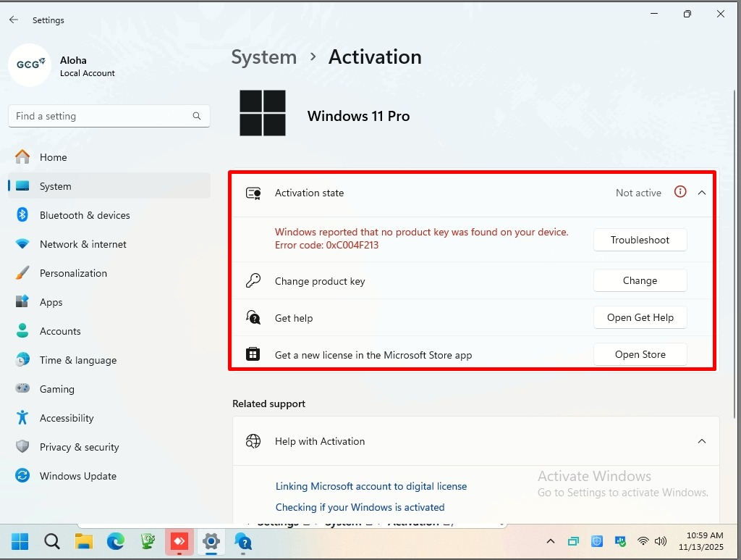
Task: Click the Aloha account name
Action: 73,60
